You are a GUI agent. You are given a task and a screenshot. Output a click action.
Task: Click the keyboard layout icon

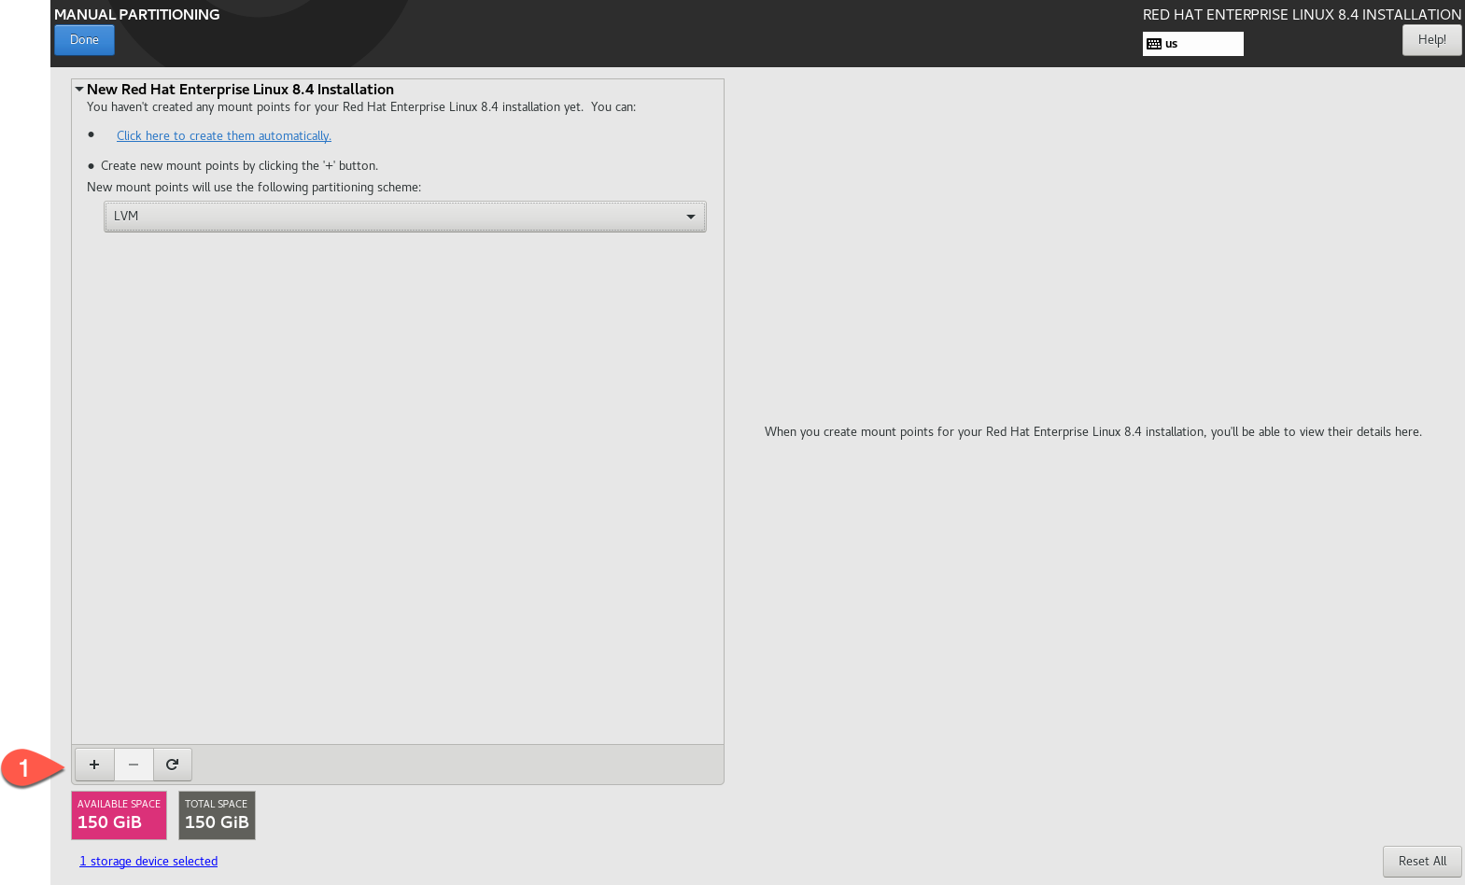coord(1154,44)
